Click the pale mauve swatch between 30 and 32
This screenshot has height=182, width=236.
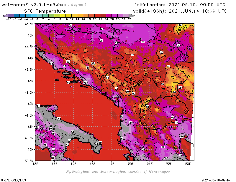point(126,16)
